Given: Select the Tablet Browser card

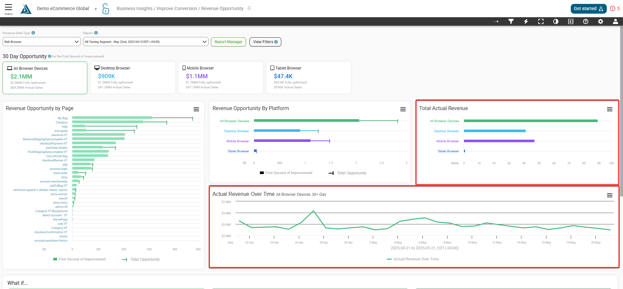Looking at the screenshot, I should tap(309, 78).
